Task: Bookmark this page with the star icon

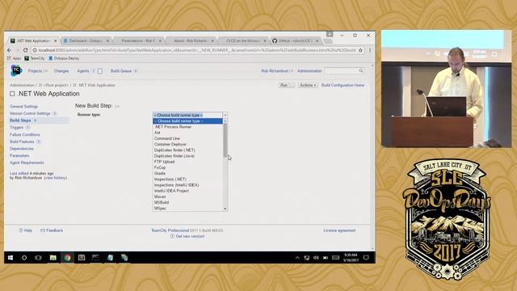Action: point(360,50)
